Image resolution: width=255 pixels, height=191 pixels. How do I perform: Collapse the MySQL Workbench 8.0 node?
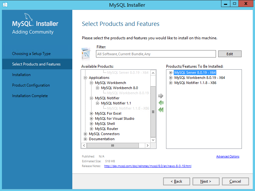pos(97,88)
